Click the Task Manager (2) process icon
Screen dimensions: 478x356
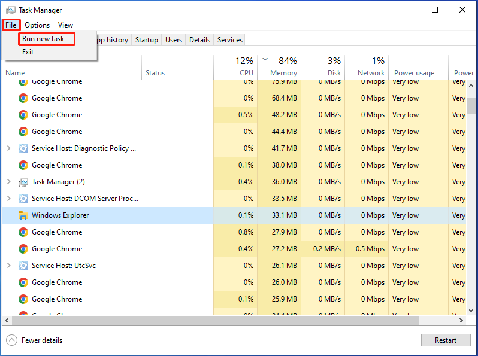coord(23,182)
